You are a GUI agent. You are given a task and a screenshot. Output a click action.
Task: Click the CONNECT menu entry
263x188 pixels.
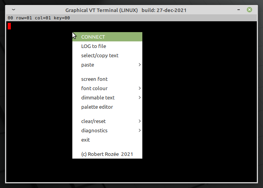[x=93, y=37]
